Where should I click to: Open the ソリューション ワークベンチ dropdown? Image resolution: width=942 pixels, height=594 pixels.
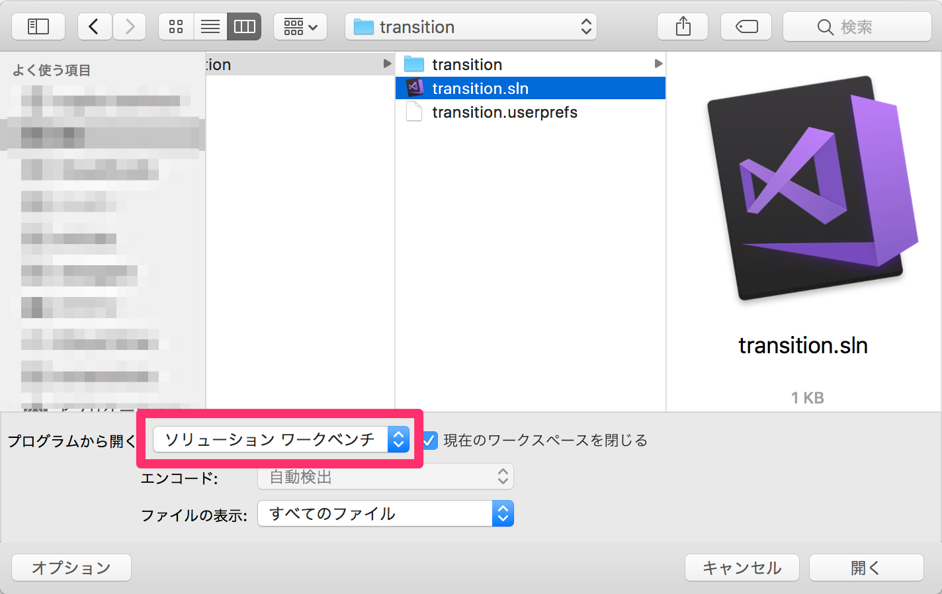tap(280, 439)
